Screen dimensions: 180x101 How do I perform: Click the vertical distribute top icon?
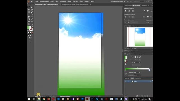click(x=126, y=17)
